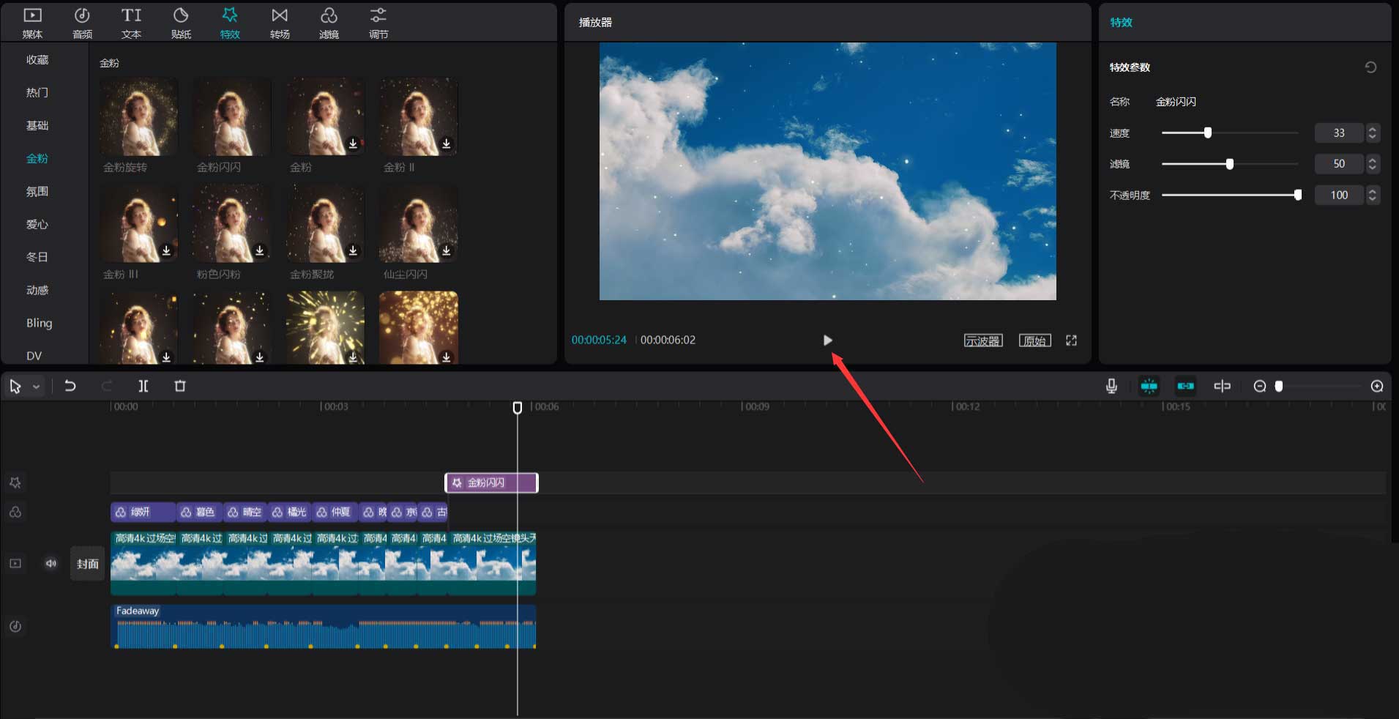
Task: Click the zoom in timeline icon
Action: pos(1376,386)
